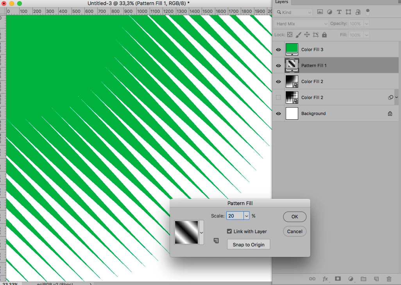Lock image pixels brush icon
This screenshot has width=401, height=285.
click(x=299, y=35)
